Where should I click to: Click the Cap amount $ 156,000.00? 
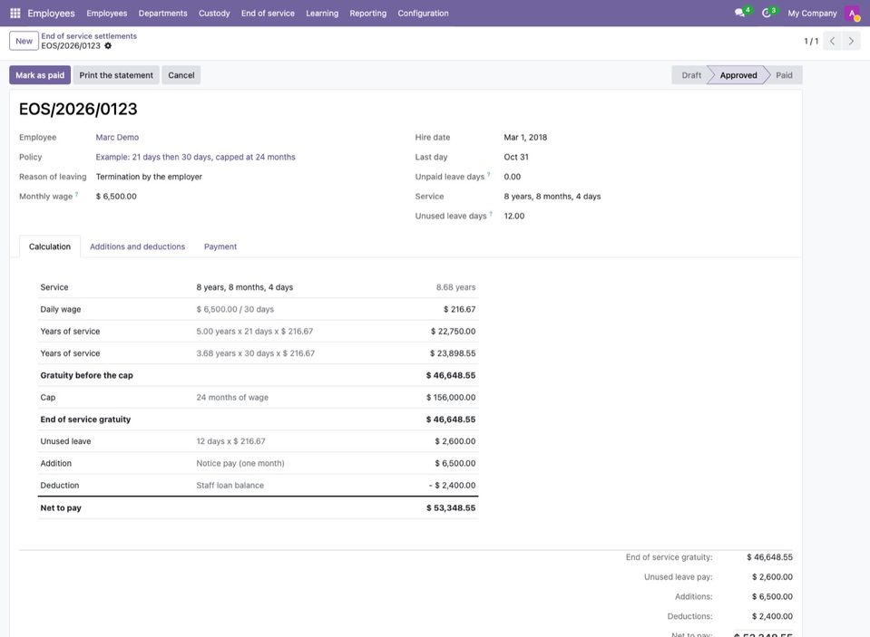pos(451,398)
